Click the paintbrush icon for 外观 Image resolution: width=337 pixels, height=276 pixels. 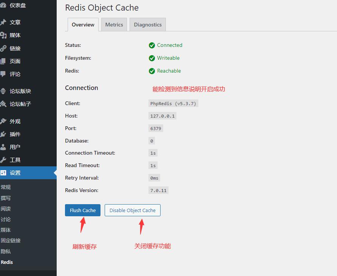pyautogui.click(x=3, y=121)
